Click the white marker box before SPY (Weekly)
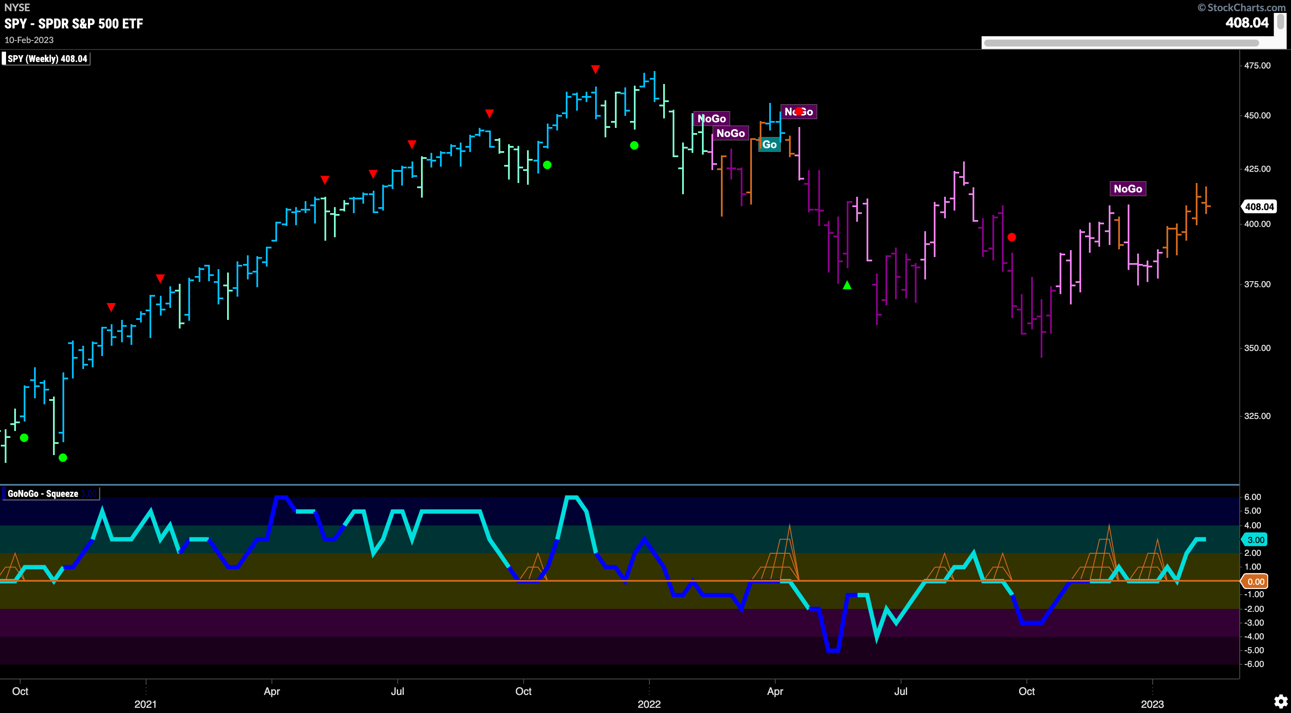 pyautogui.click(x=4, y=59)
